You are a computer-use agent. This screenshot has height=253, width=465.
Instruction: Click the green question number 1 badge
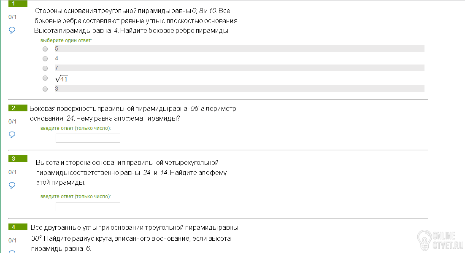tap(18, 3)
